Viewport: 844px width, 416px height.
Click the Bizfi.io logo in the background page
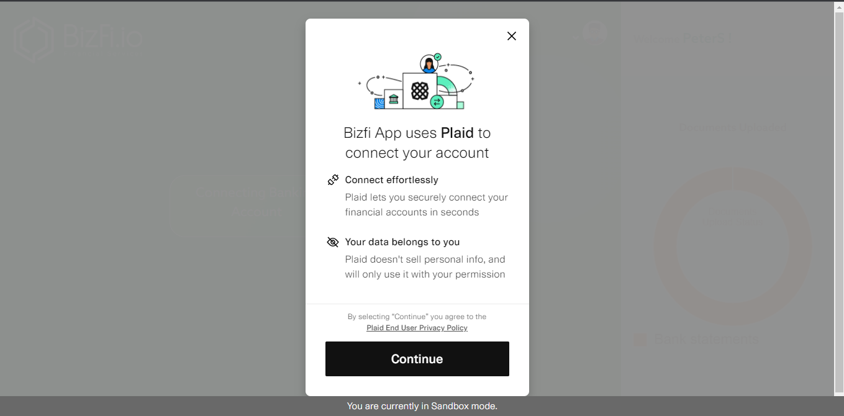[79, 38]
